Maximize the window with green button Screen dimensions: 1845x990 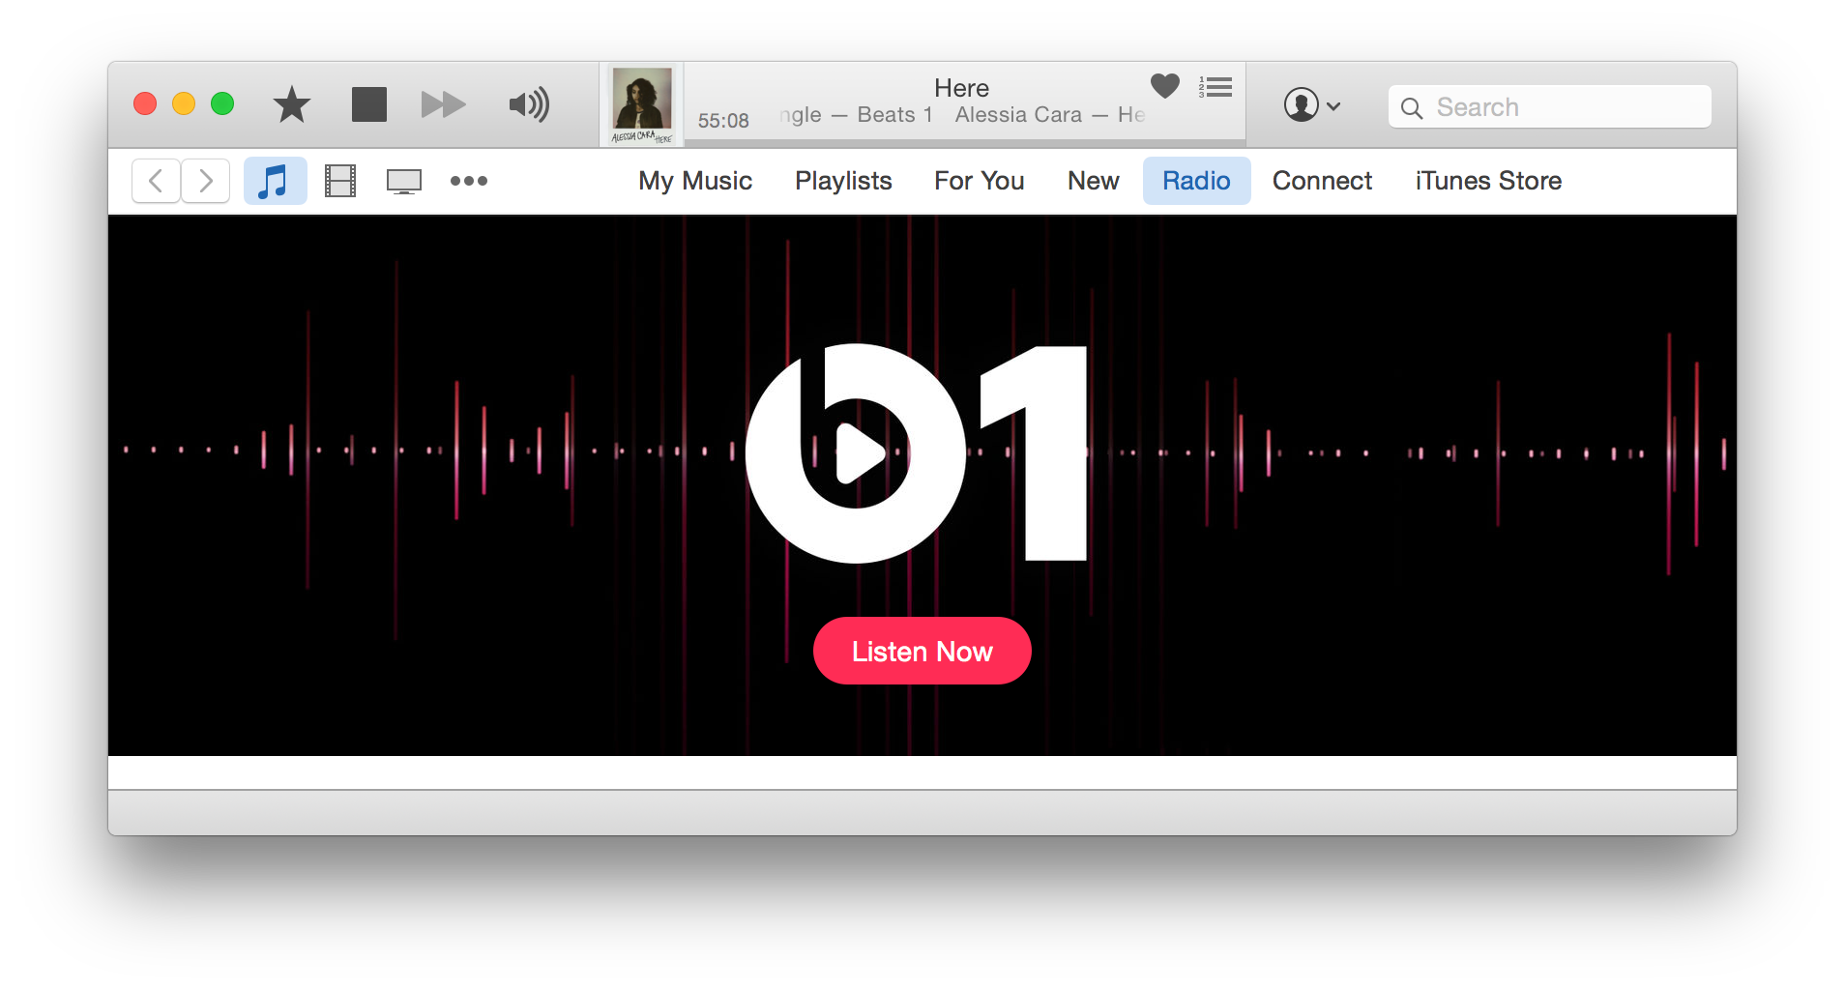click(222, 103)
